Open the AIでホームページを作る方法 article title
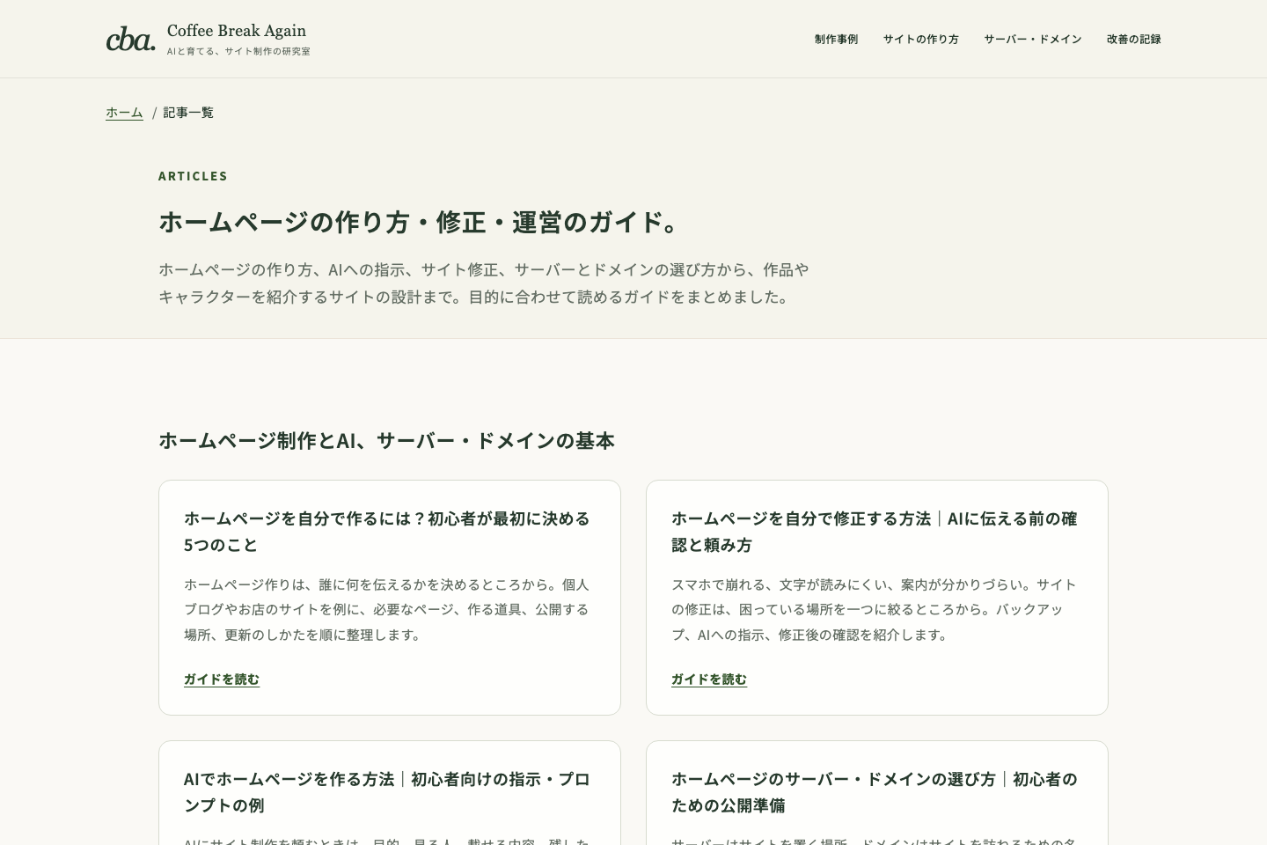This screenshot has height=845, width=1267. tap(387, 792)
